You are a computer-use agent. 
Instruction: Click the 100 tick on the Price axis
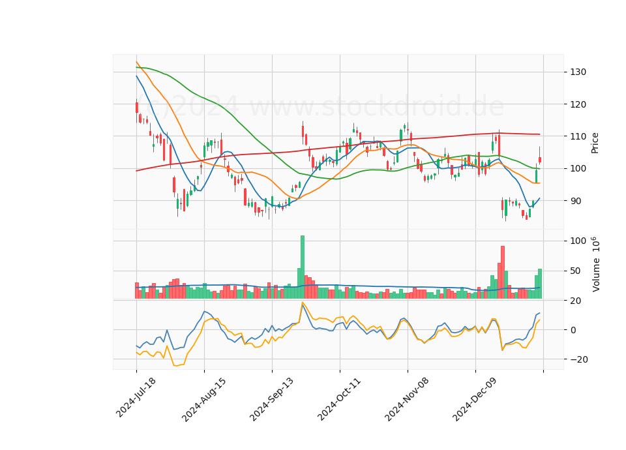click(578, 168)
